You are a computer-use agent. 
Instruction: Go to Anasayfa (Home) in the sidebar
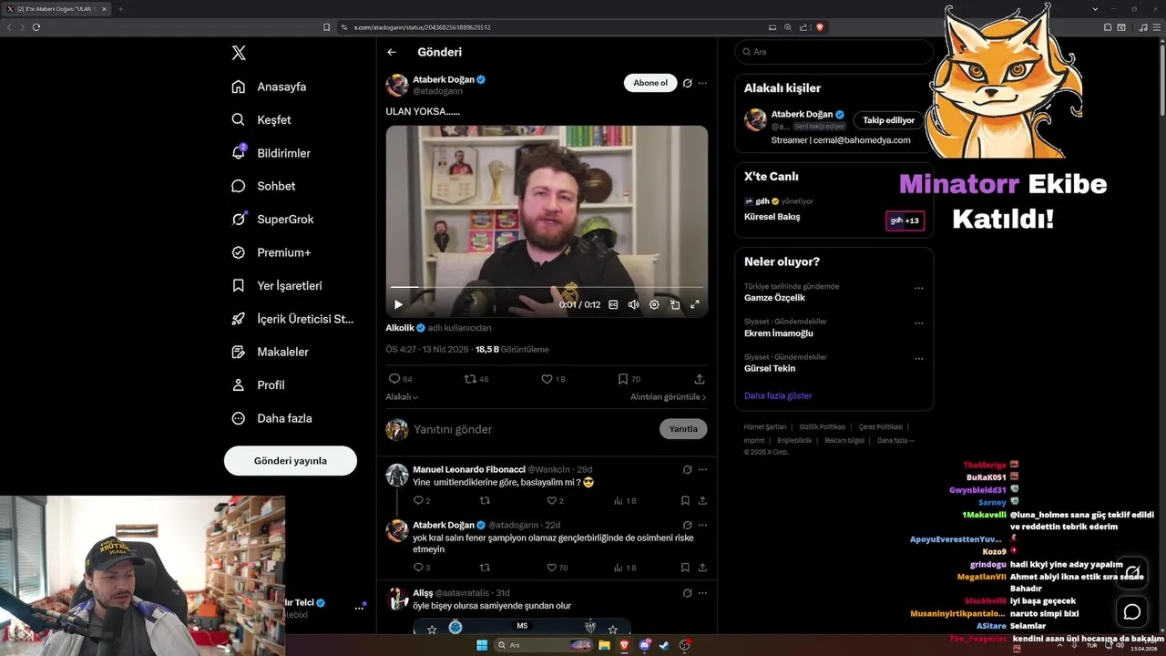tap(269, 87)
